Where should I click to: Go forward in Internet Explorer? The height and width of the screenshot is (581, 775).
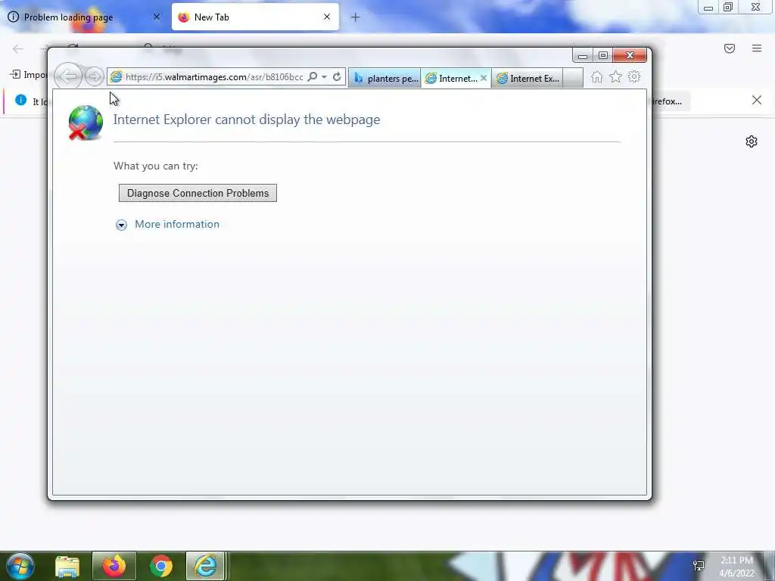[94, 76]
